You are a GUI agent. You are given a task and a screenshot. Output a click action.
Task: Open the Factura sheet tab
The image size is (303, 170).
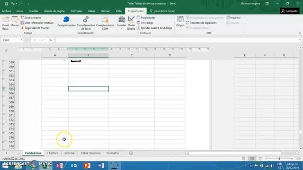[x=53, y=153]
